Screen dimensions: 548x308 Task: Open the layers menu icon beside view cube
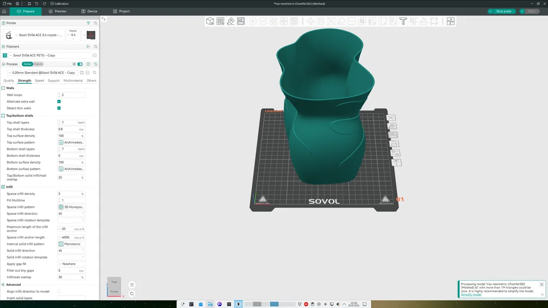(x=132, y=285)
